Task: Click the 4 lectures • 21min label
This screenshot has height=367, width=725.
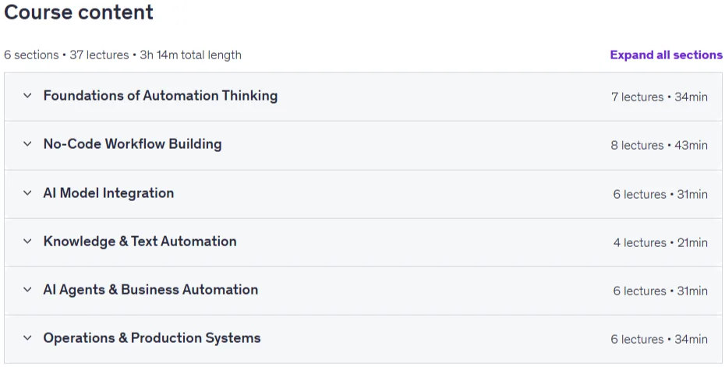Action: tap(660, 242)
